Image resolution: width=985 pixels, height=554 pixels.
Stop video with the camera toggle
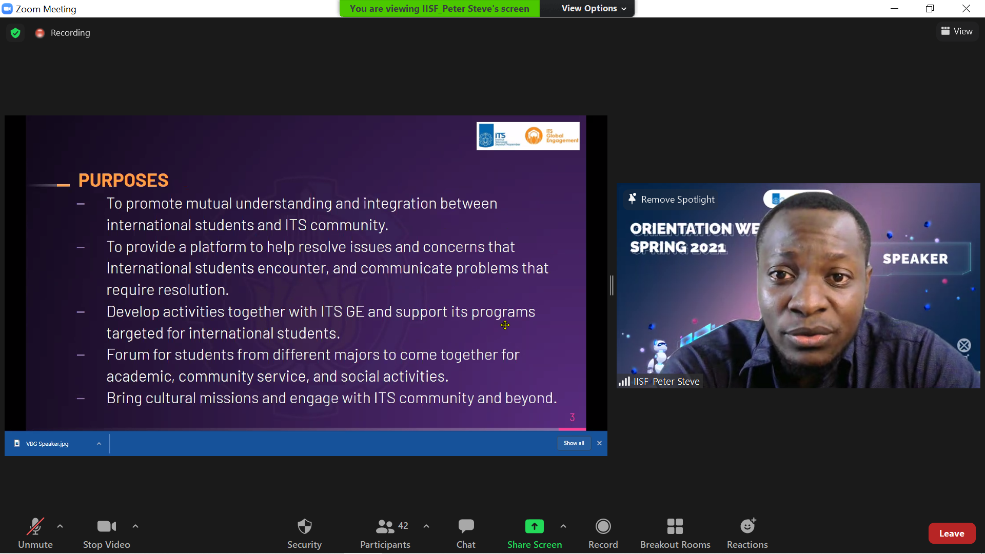pos(106,533)
